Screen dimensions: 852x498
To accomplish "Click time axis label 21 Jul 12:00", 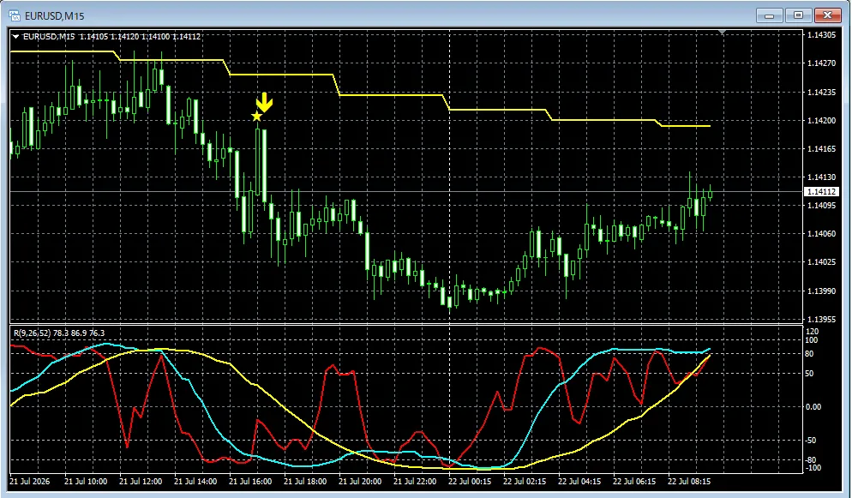I will [141, 481].
